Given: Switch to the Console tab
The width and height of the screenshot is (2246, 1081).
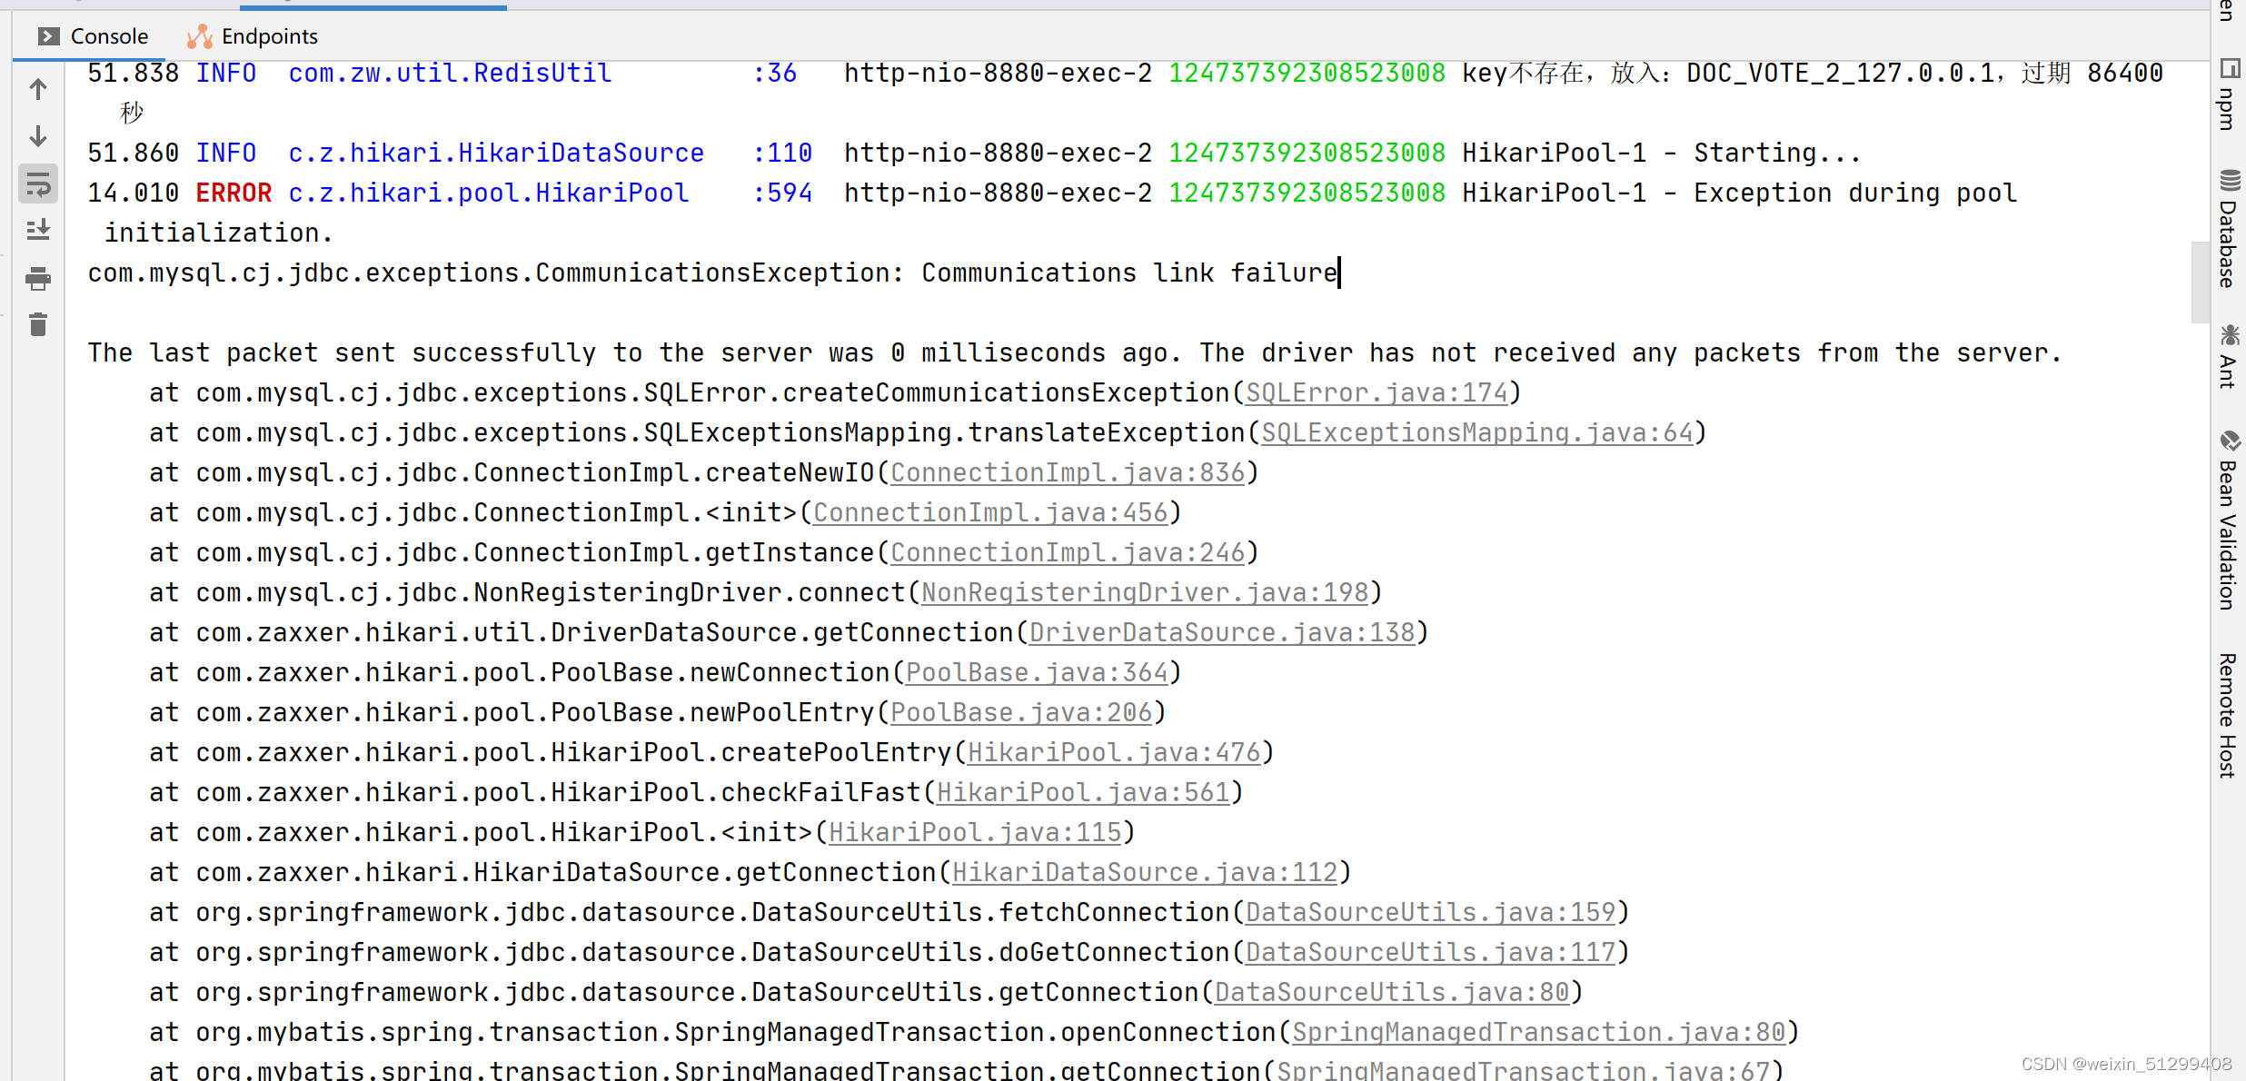Looking at the screenshot, I should click(x=94, y=35).
